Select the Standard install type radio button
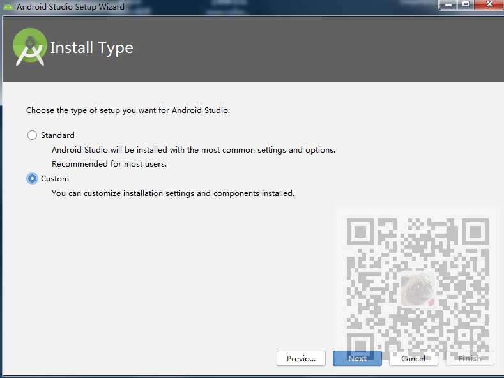Viewport: 504px width, 378px height. [32, 135]
